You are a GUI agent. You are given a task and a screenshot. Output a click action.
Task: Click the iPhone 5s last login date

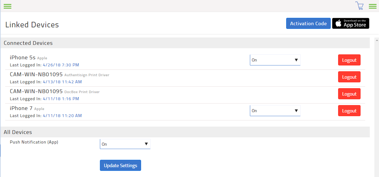point(61,65)
